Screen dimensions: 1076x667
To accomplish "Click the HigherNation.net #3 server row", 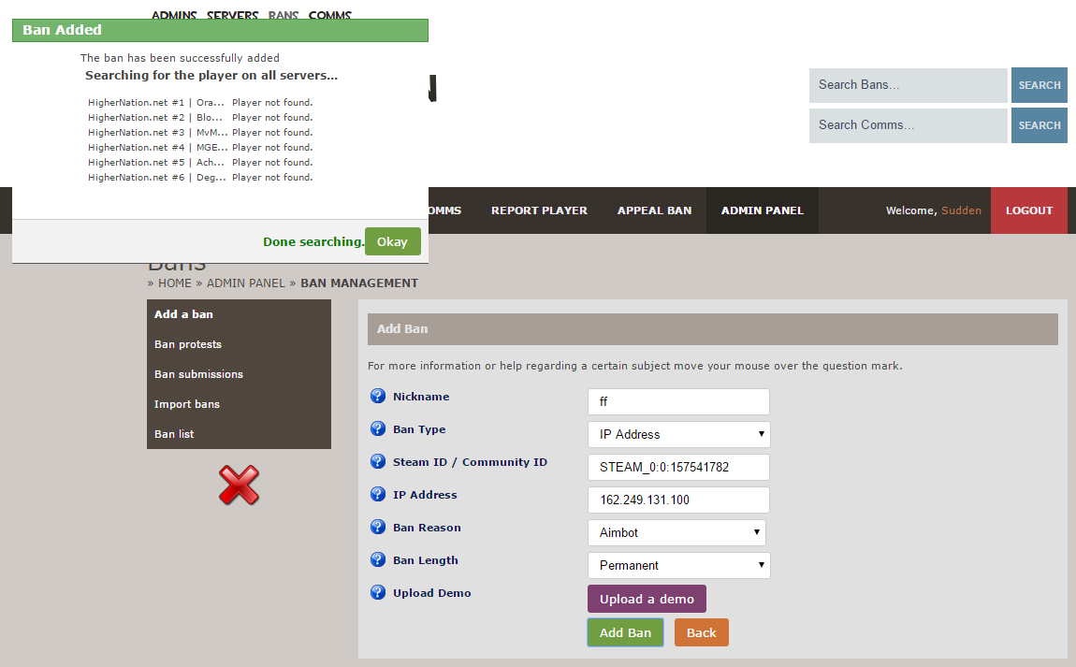I will pyautogui.click(x=200, y=133).
